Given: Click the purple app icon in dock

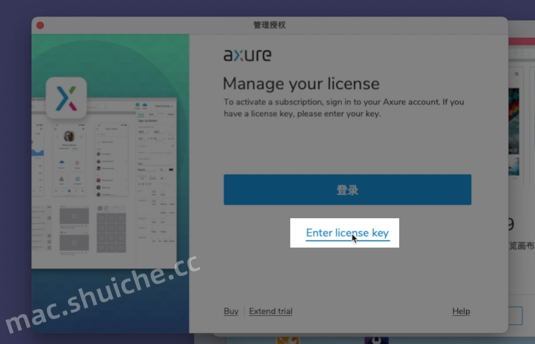Looking at the screenshot, I should pyautogui.click(x=376, y=340).
